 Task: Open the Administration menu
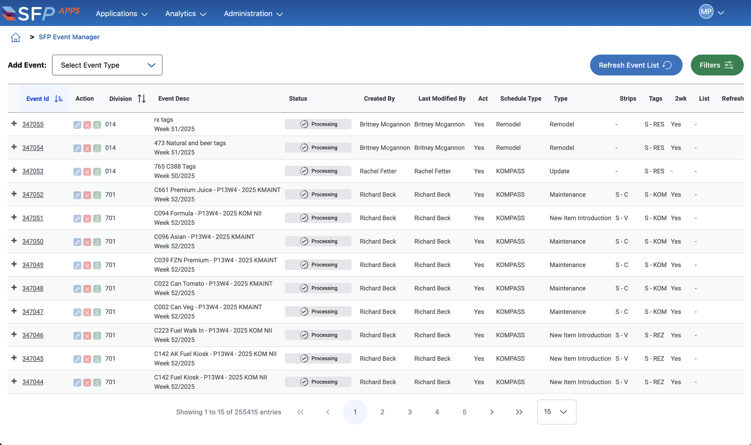[x=253, y=14]
